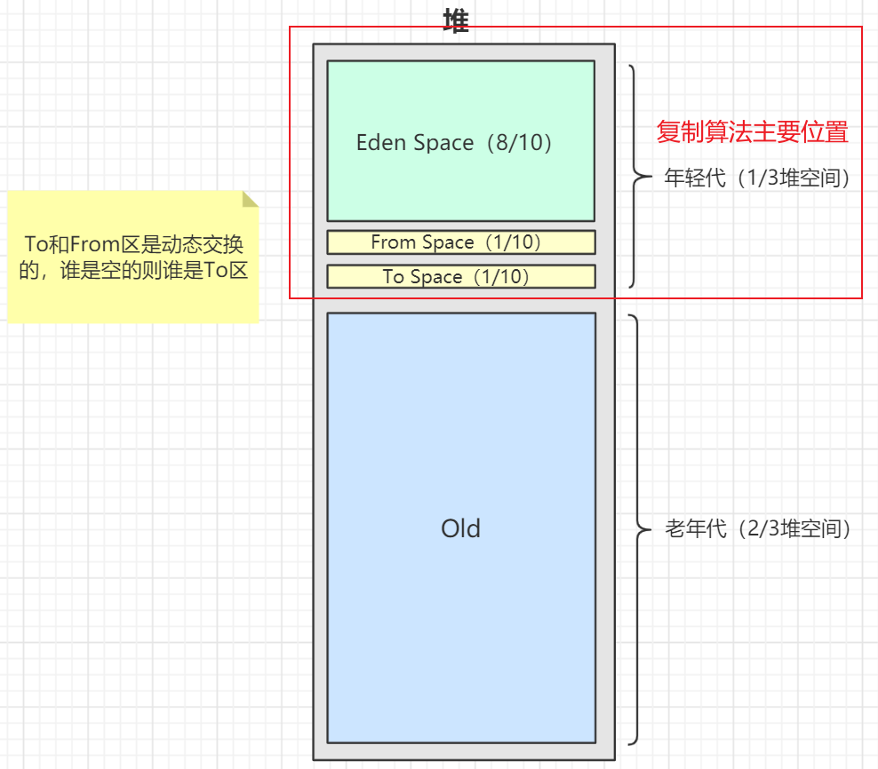Image resolution: width=878 pixels, height=769 pixels.
Task: Click the curly brace beside 年轻代
Action: (x=640, y=177)
